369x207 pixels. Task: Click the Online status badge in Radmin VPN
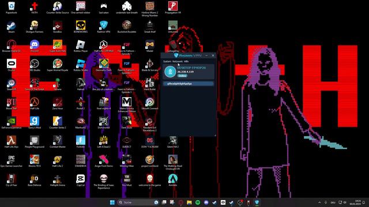click(x=182, y=76)
